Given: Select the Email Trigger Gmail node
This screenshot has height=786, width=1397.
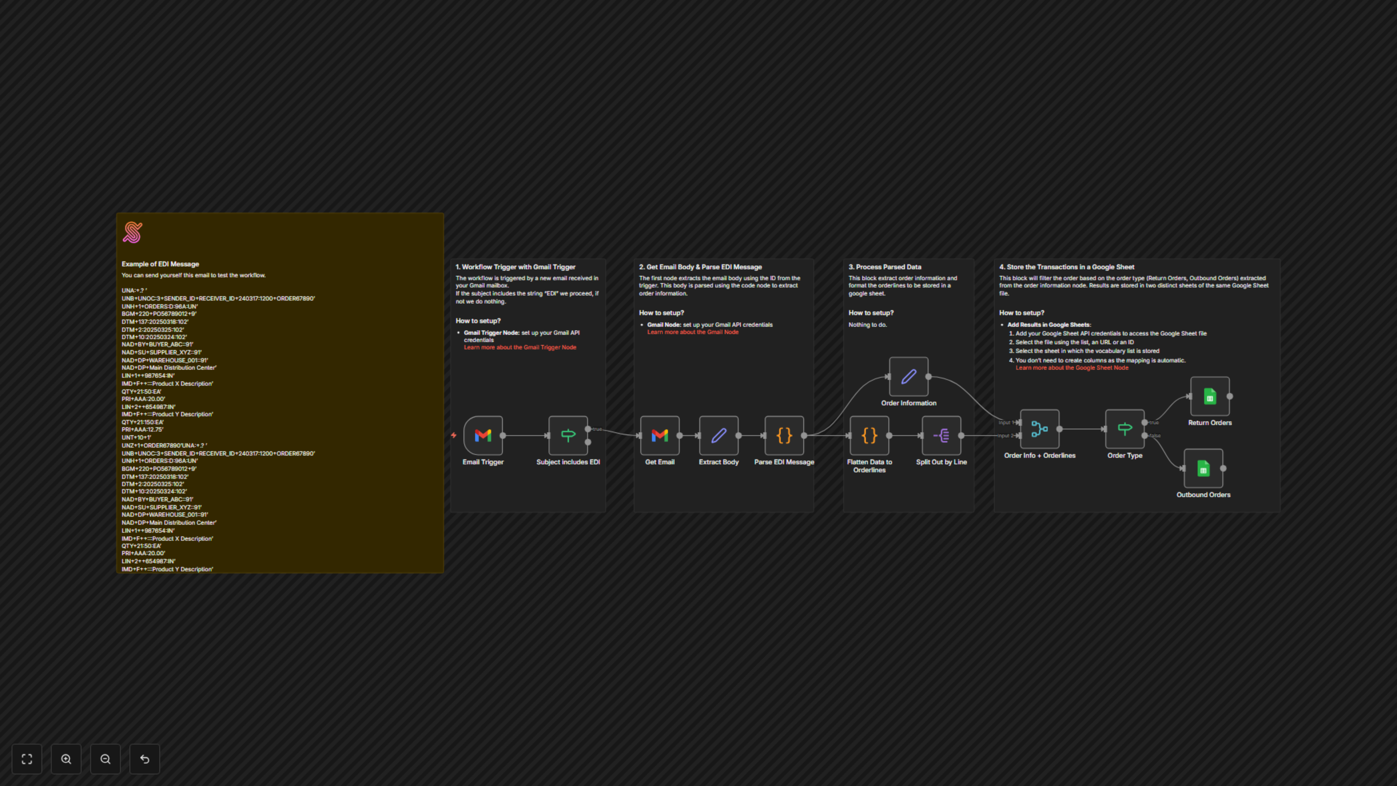Looking at the screenshot, I should tap(483, 435).
